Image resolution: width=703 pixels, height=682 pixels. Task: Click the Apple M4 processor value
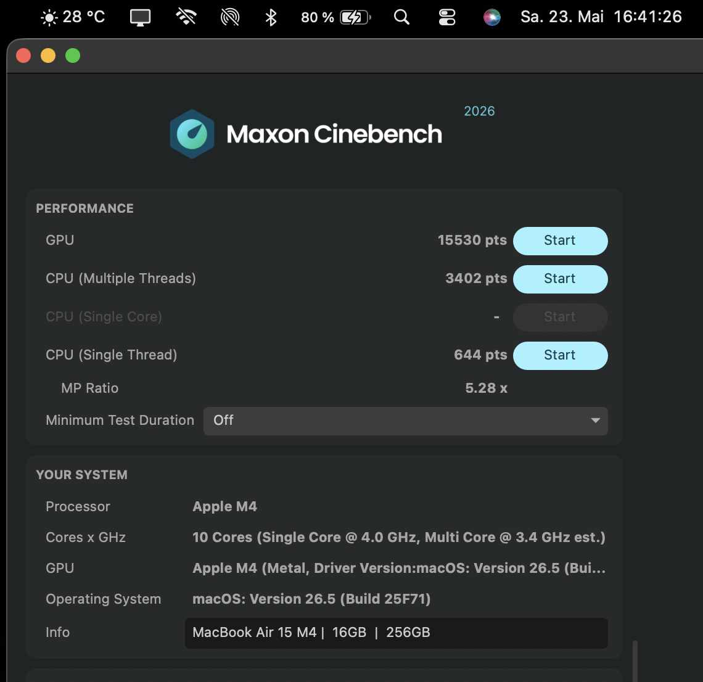[224, 506]
